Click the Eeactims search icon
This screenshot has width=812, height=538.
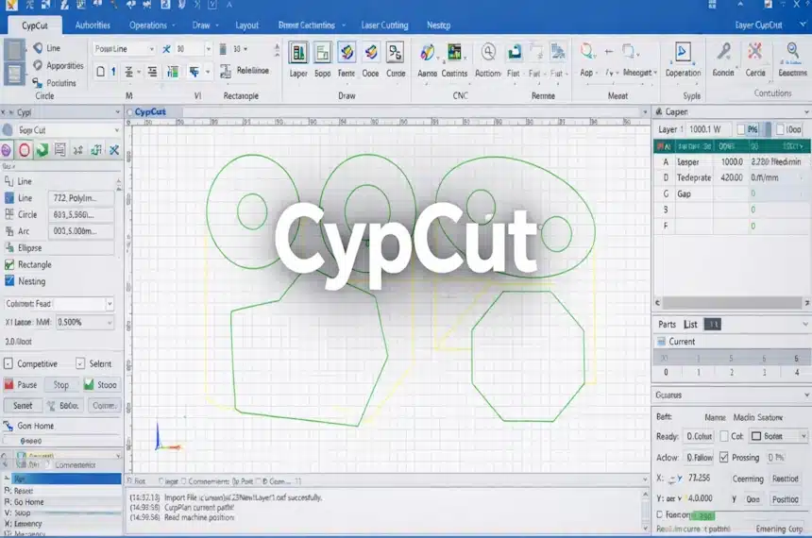pos(792,52)
